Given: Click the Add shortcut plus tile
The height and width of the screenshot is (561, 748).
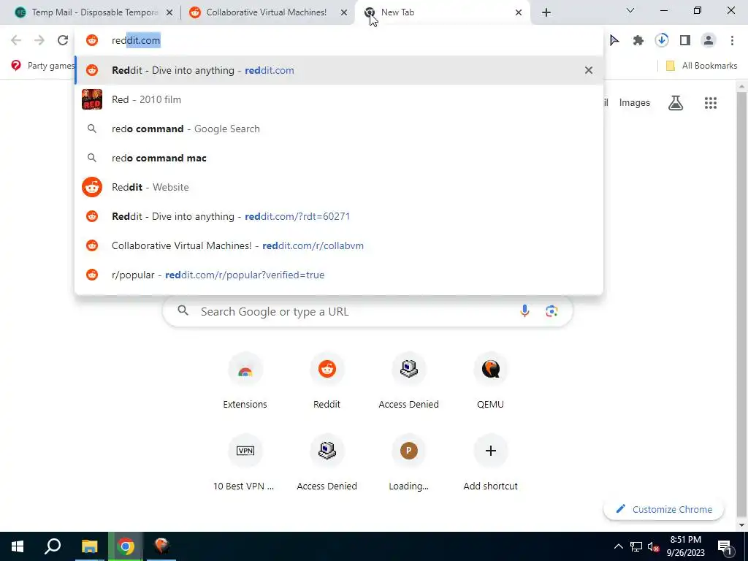Looking at the screenshot, I should [x=490, y=462].
